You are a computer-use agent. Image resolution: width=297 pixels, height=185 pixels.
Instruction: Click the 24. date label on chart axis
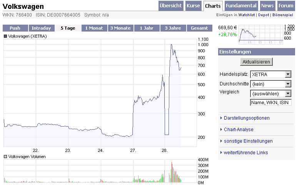(x=100, y=150)
